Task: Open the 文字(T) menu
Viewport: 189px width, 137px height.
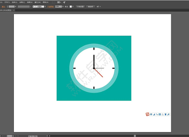Action: tap(7, 2)
